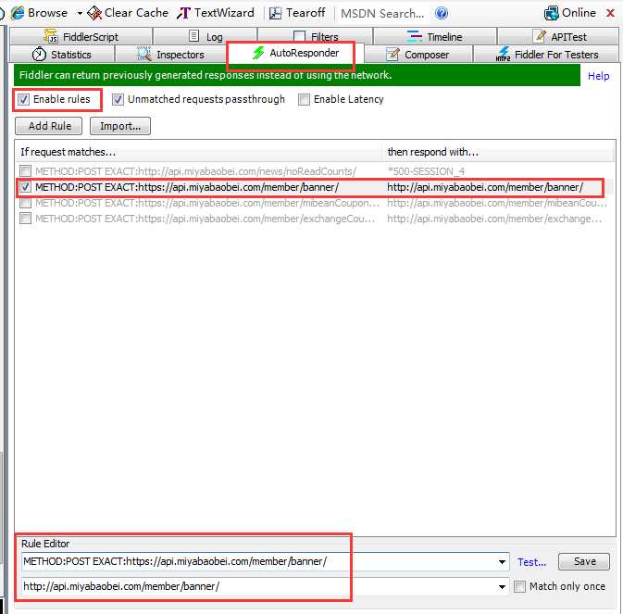Uncheck the member/banner rule checkbox
Screen dimensions: 623x614
tap(25, 187)
